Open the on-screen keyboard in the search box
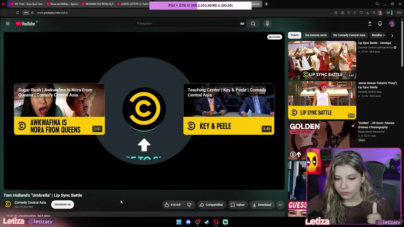The image size is (404, 227). (x=242, y=24)
